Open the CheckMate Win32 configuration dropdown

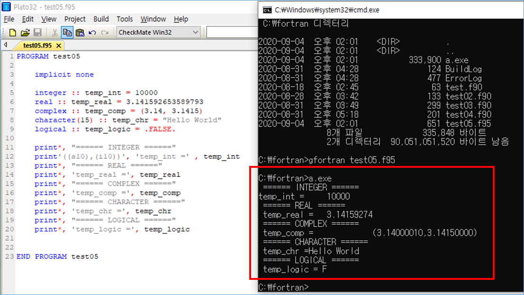pyautogui.click(x=158, y=32)
